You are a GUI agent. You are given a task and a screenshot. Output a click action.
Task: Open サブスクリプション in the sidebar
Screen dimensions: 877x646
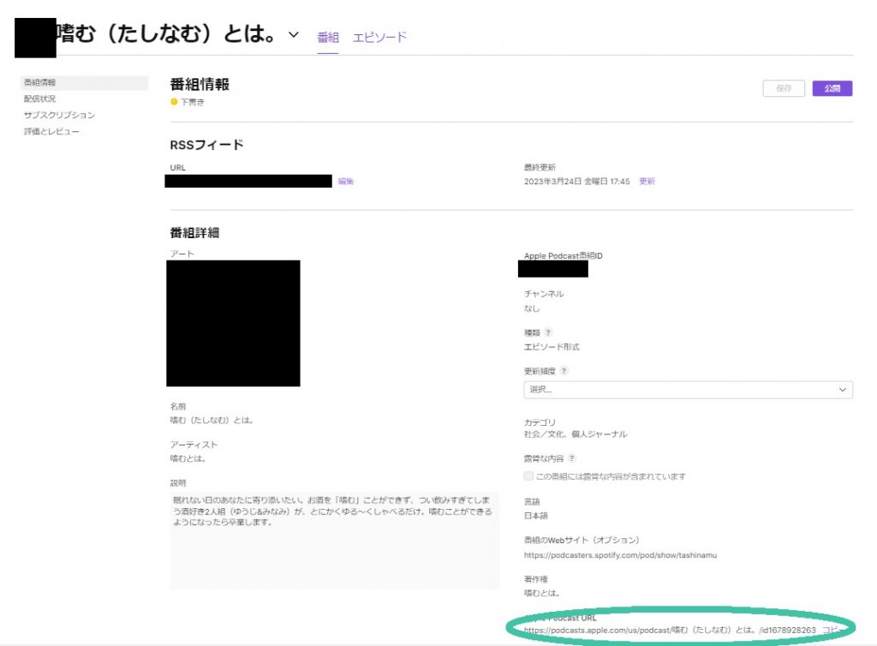pyautogui.click(x=59, y=115)
